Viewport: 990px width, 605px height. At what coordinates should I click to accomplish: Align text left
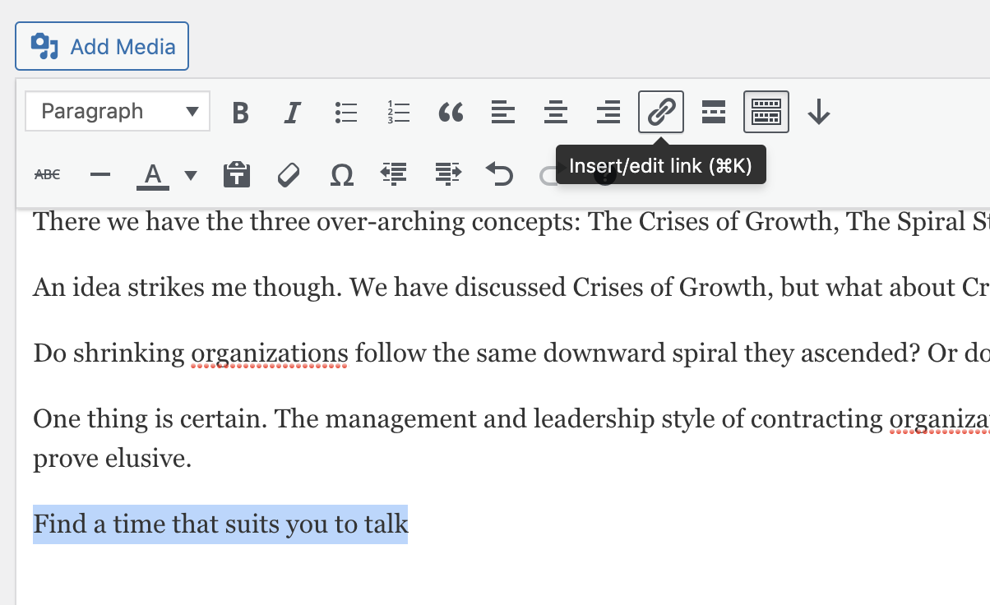point(503,112)
